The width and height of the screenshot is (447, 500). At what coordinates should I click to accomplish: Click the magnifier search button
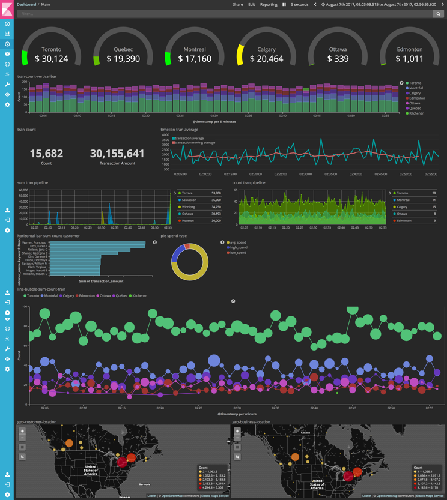(x=438, y=14)
